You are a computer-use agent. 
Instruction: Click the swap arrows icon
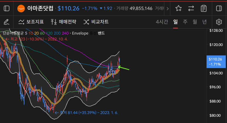click(191, 9)
